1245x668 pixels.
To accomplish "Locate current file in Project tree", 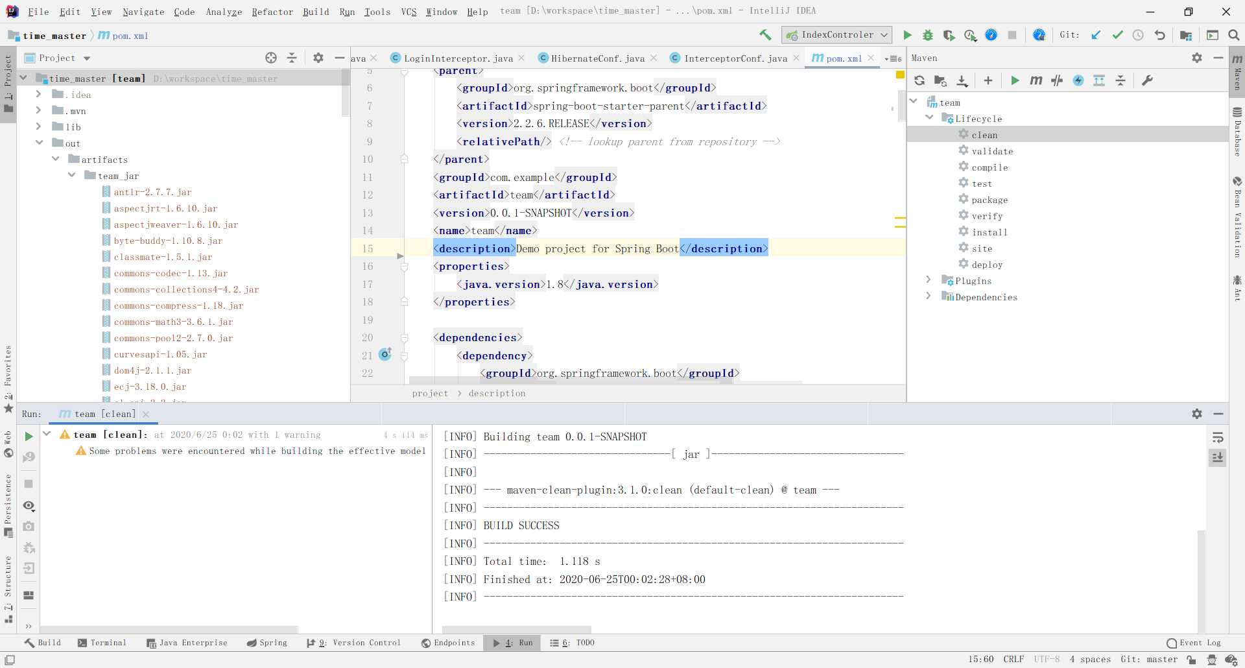I will tap(271, 58).
